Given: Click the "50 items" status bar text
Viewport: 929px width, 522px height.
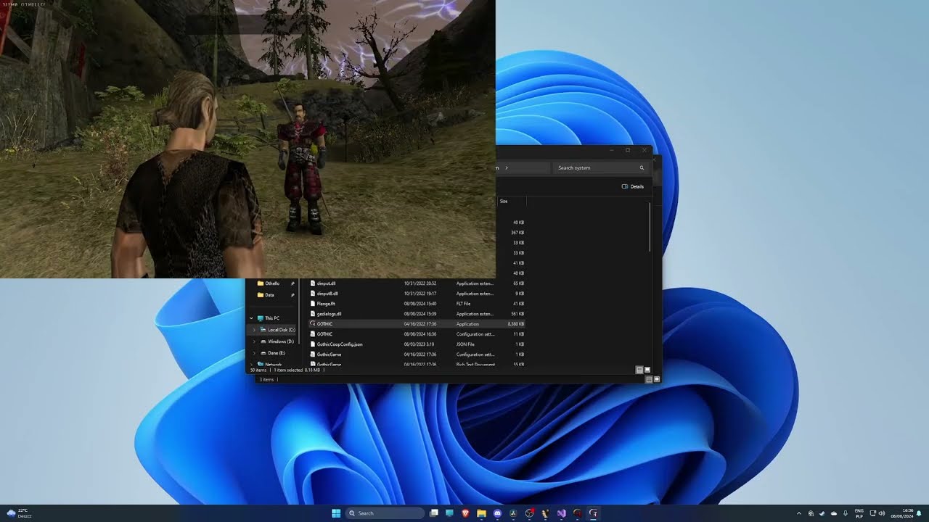Looking at the screenshot, I should click(x=258, y=370).
